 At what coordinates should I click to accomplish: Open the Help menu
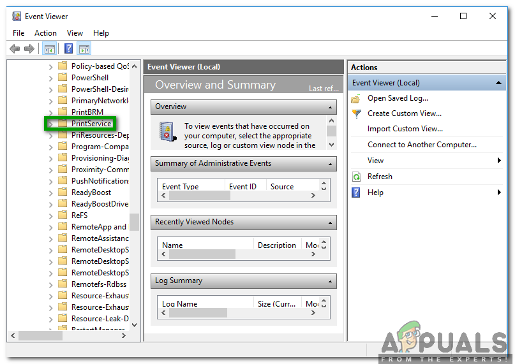point(101,33)
